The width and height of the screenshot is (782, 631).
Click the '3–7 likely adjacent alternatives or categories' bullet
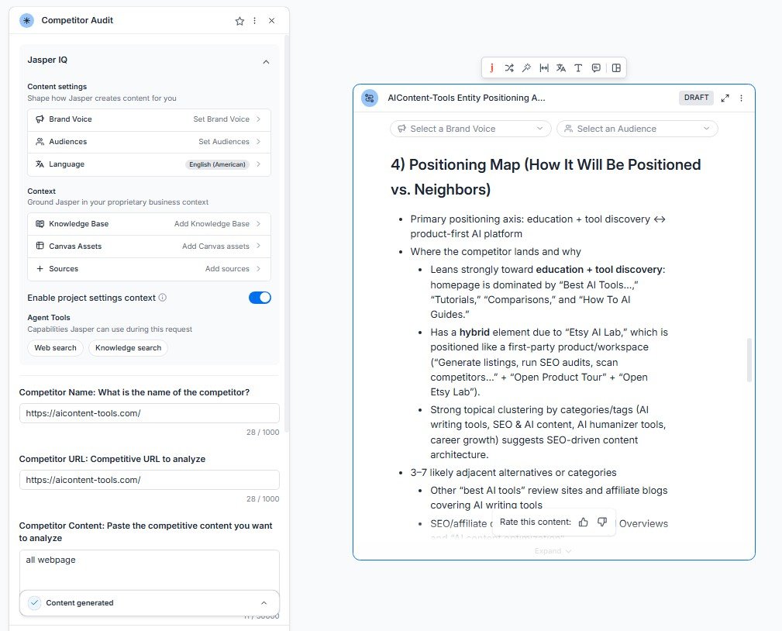[513, 472]
